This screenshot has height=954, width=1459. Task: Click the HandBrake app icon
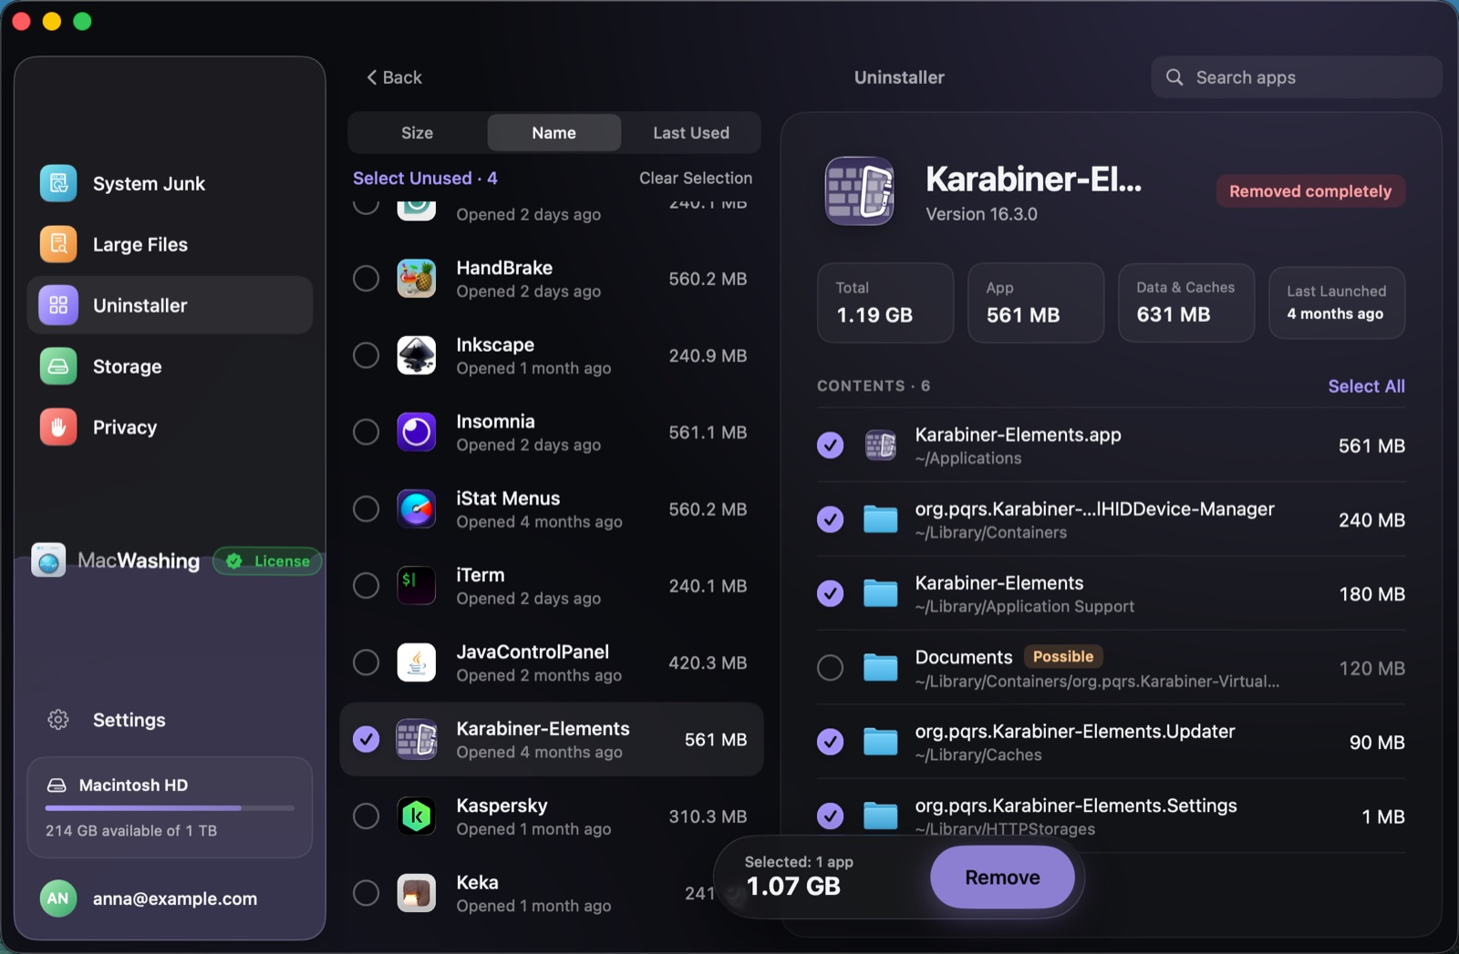point(417,279)
